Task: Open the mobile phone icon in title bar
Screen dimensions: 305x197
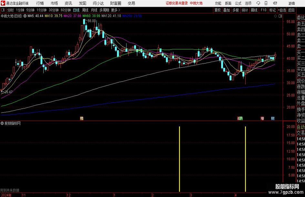Action: pyautogui.click(x=266, y=3)
